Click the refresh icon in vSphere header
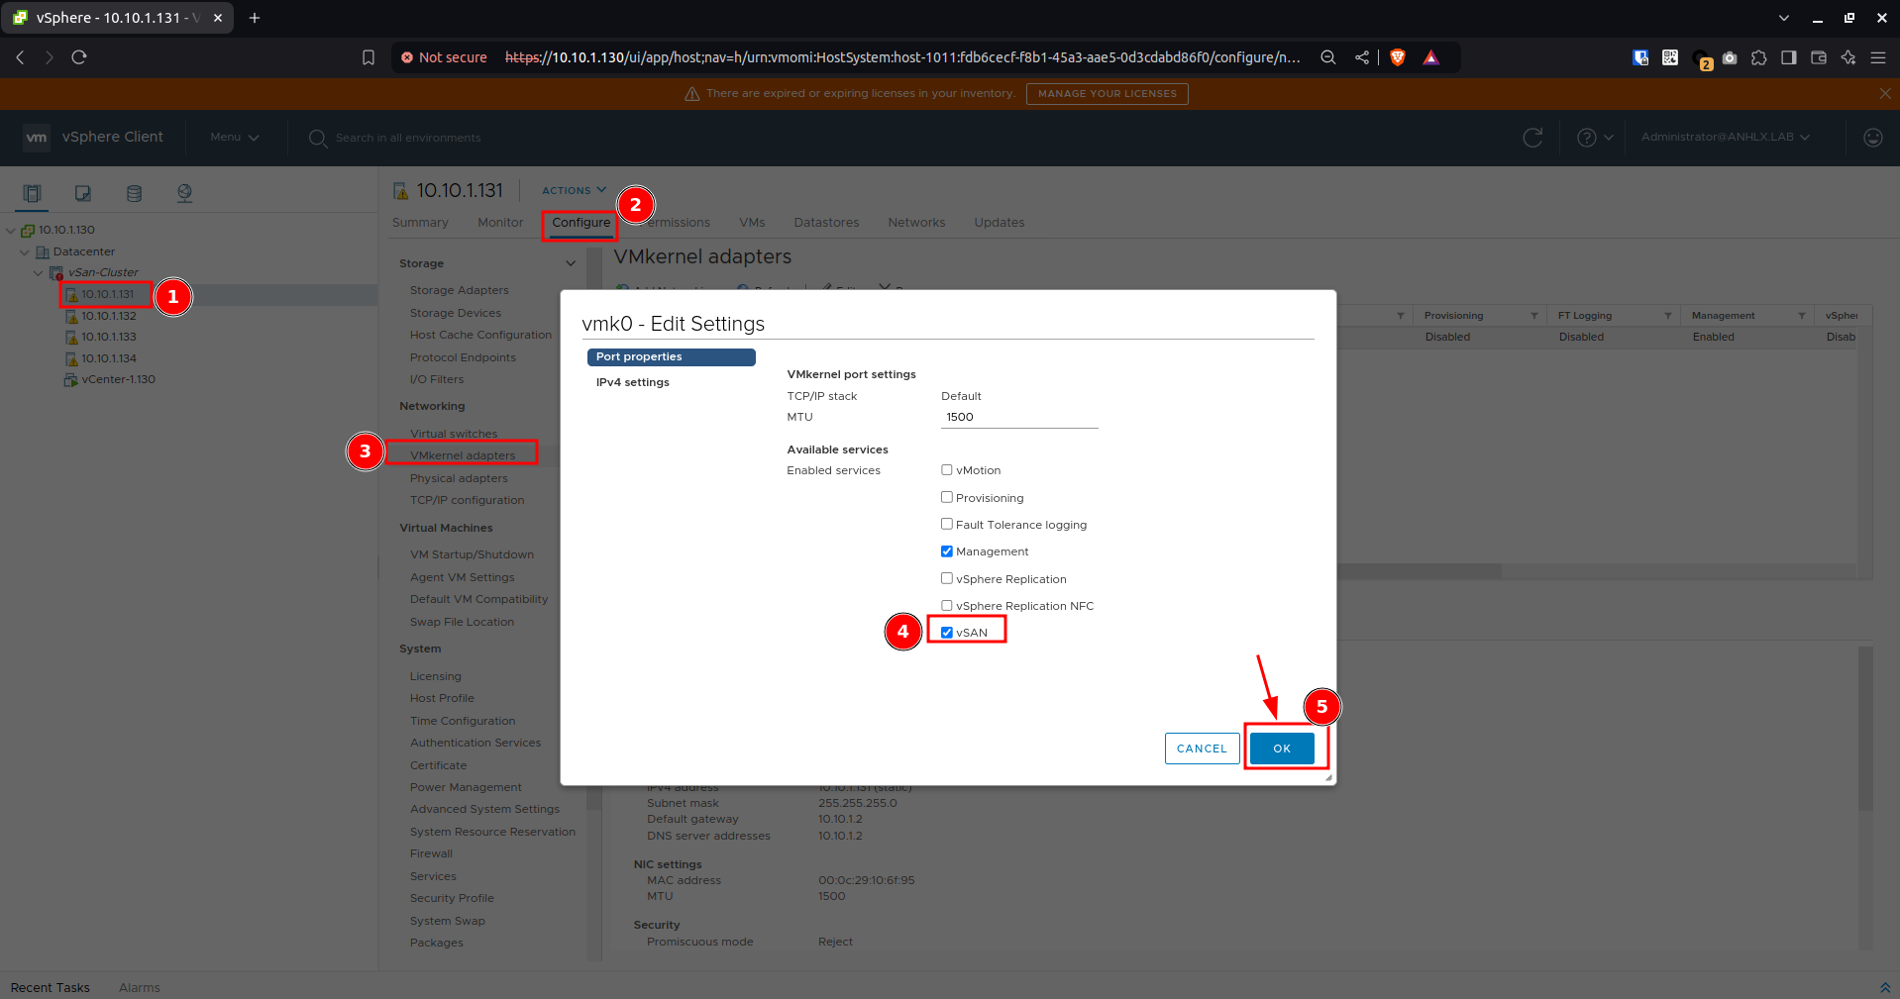The height and width of the screenshot is (999, 1900). pos(1532,138)
